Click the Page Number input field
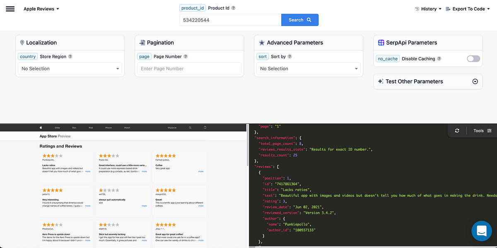497x248 pixels. [x=189, y=68]
